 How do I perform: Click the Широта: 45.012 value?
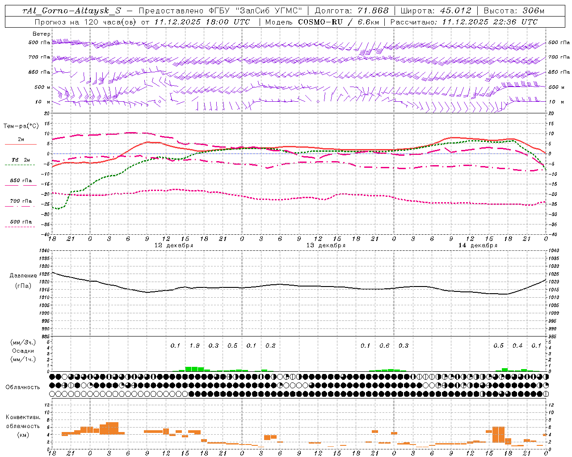pyautogui.click(x=436, y=11)
